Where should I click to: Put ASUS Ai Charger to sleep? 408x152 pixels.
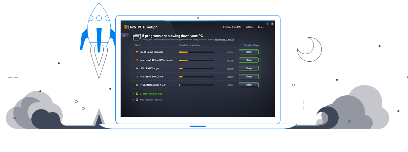point(249,68)
